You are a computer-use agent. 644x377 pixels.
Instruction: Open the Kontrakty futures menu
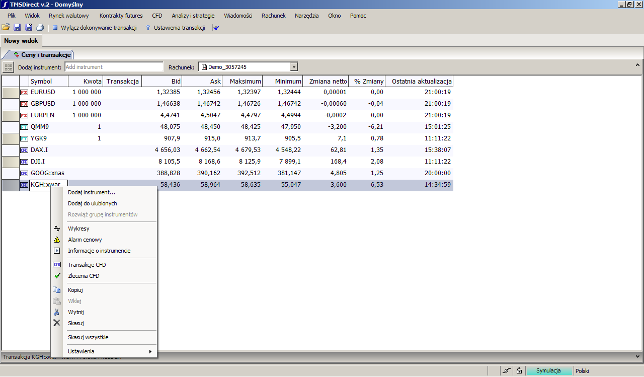[x=121, y=16]
